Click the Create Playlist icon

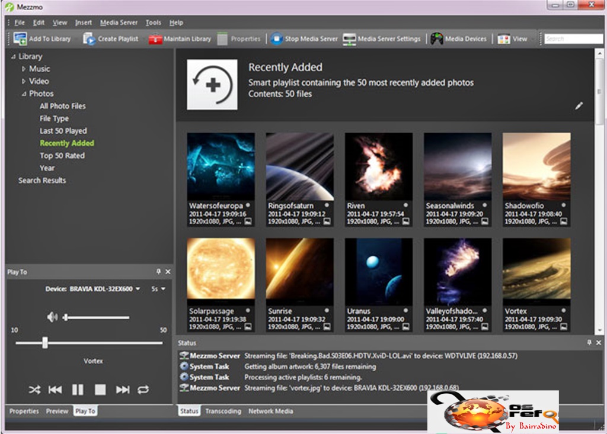click(89, 38)
